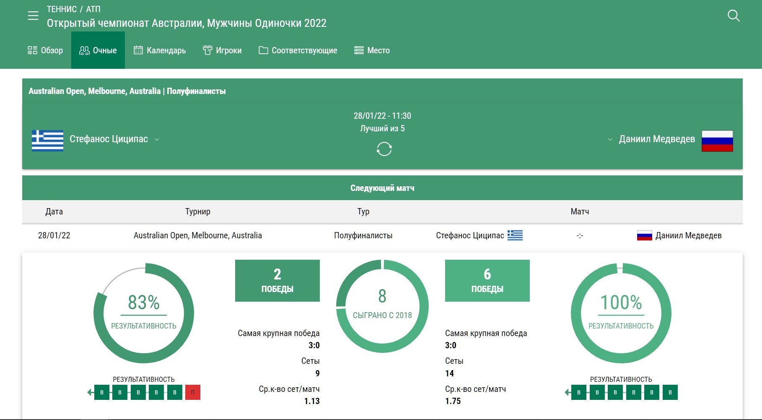762x420 pixels.
Task: Click the small Greek flag in match row
Action: 515,235
